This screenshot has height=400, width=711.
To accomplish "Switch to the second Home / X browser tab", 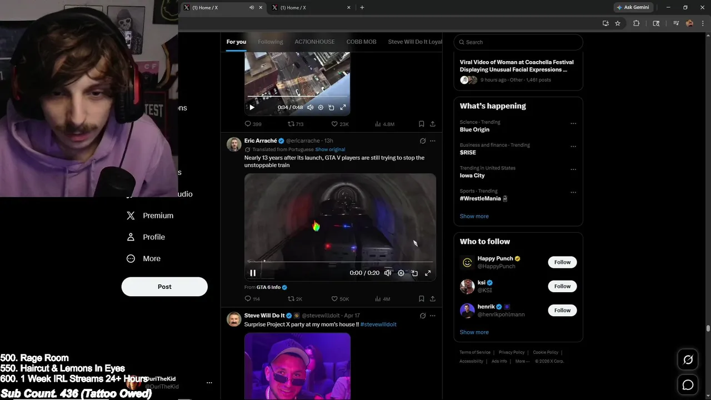I will point(311,8).
